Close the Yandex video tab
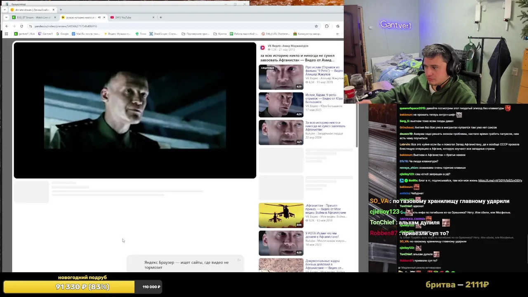 (x=104, y=17)
